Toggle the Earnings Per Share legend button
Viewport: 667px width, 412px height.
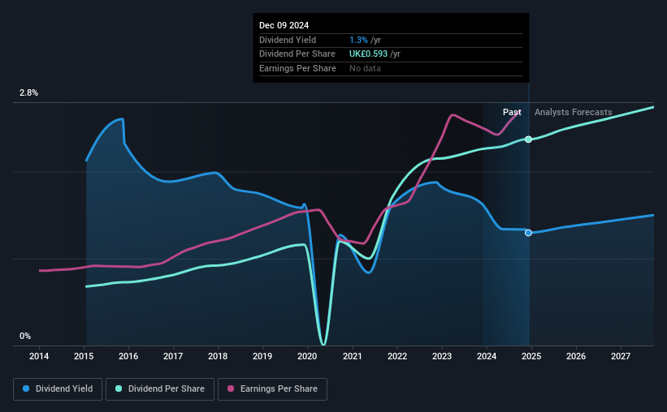(272, 388)
